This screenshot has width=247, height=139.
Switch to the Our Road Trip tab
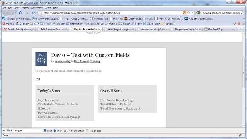click(219, 29)
